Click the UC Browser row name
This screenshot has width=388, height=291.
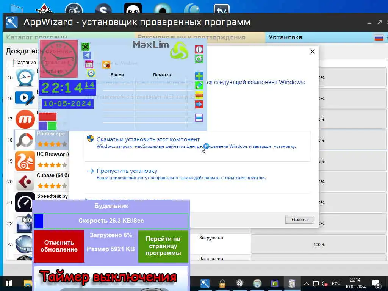pyautogui.click(x=53, y=155)
